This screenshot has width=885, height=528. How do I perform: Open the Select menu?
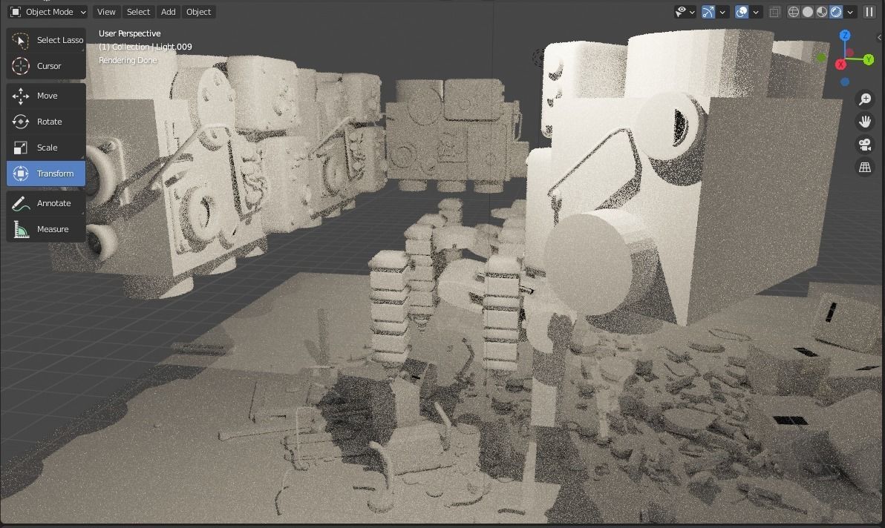138,12
